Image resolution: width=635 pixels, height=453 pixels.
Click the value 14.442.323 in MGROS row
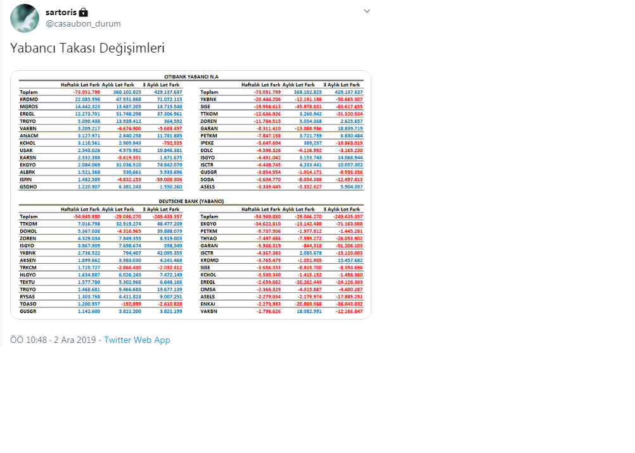click(x=87, y=106)
